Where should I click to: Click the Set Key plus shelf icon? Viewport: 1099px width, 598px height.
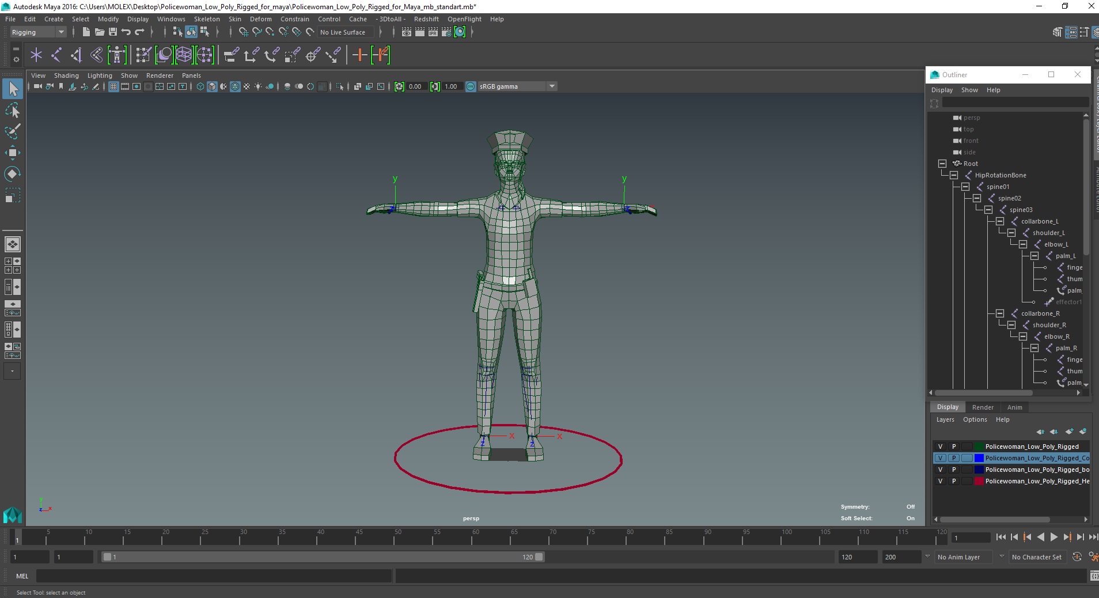coord(360,55)
